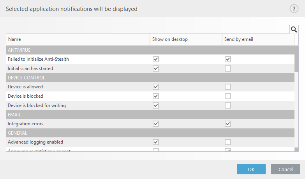
Task: Select the ANTIVIRUS group header
Action: [x=150, y=50]
